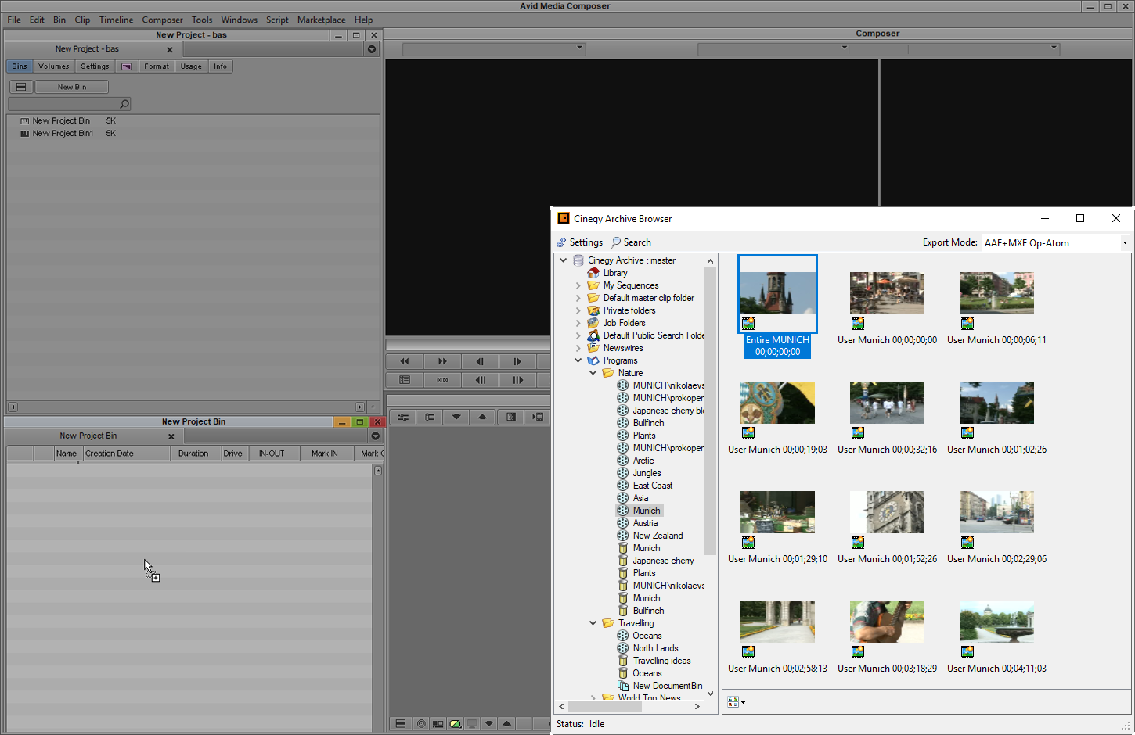Select the User Munich 00;03;18;29 thumbnail
This screenshot has width=1135, height=735.
click(887, 622)
